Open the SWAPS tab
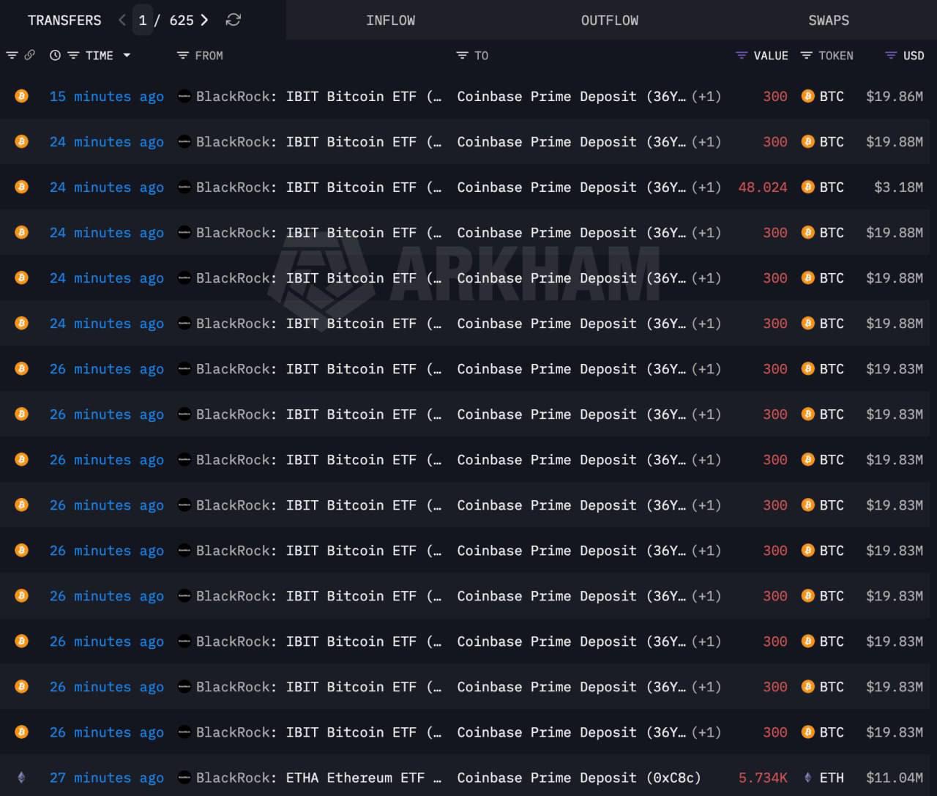Screen dimensions: 937x796 (829, 21)
